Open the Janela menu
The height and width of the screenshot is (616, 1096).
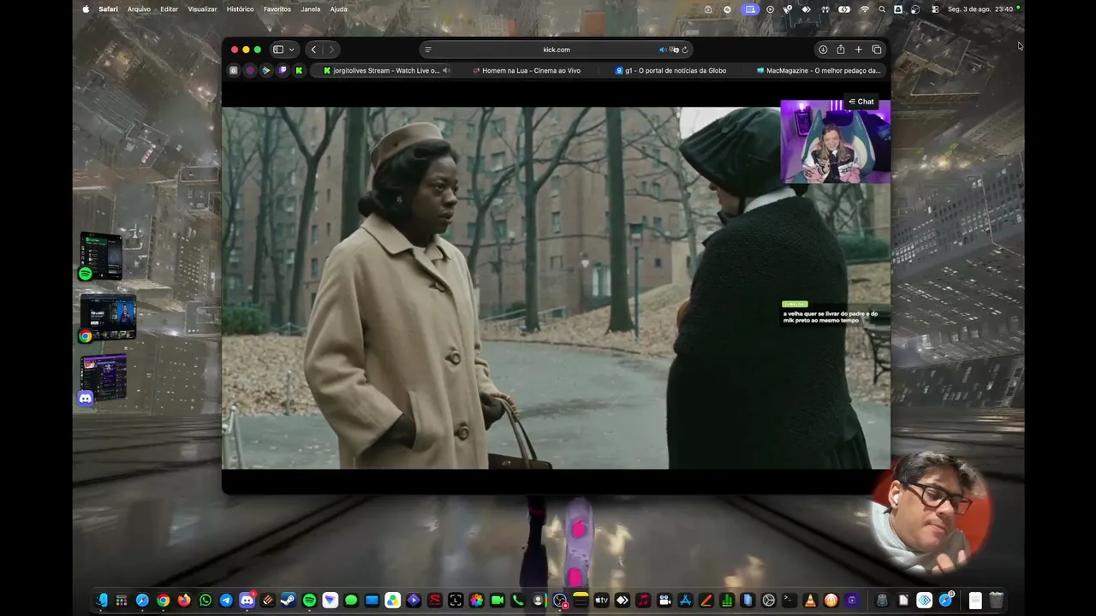pos(311,9)
